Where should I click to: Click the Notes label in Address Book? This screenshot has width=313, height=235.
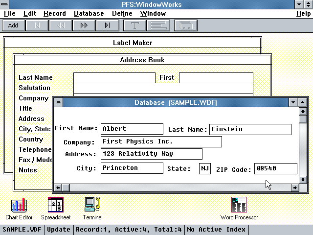pos(28,170)
